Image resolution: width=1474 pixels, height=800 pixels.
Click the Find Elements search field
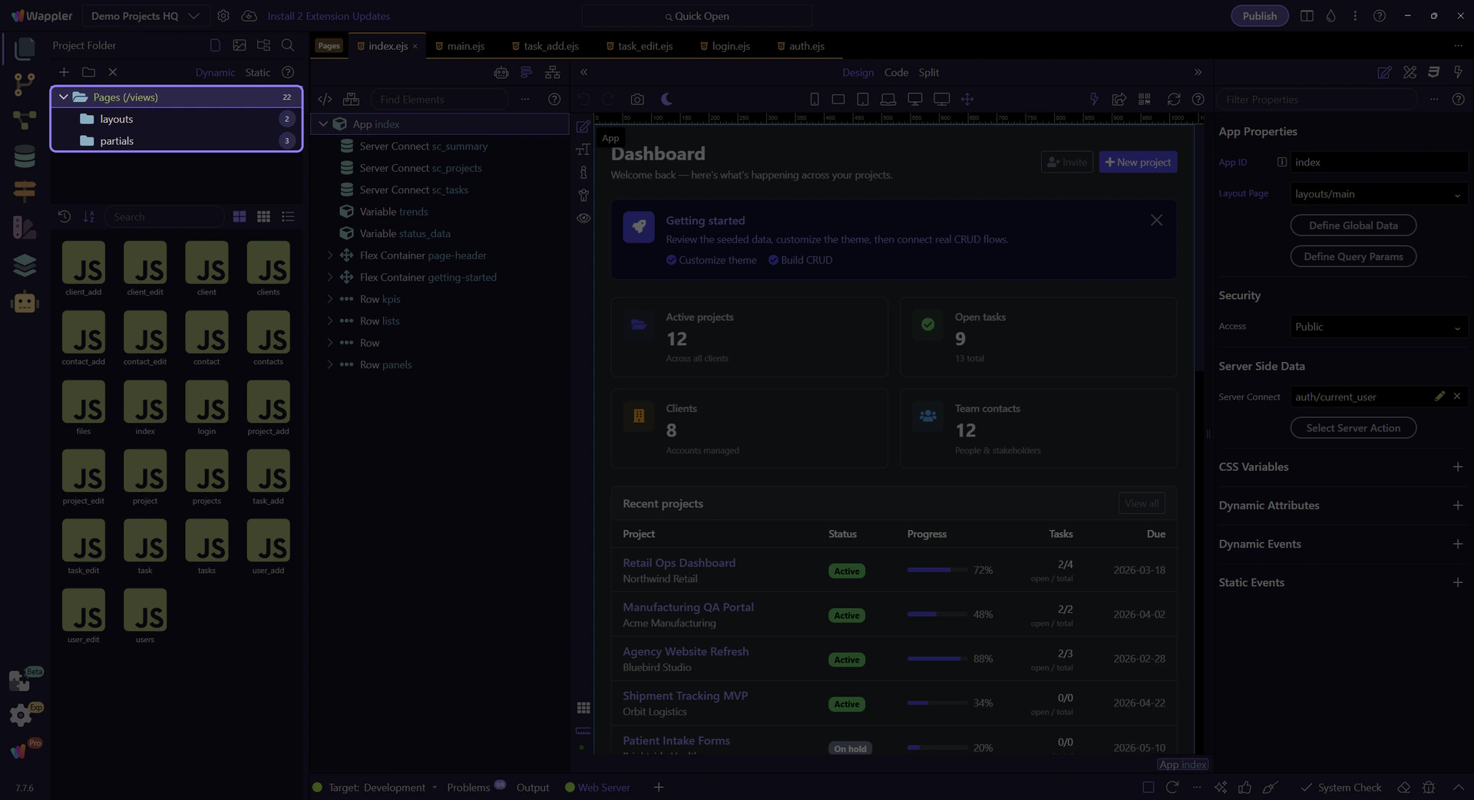[x=439, y=100]
